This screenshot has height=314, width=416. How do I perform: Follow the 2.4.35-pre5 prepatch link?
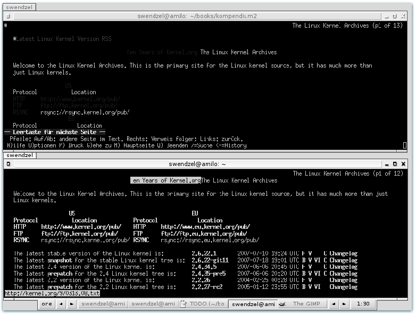point(209,274)
